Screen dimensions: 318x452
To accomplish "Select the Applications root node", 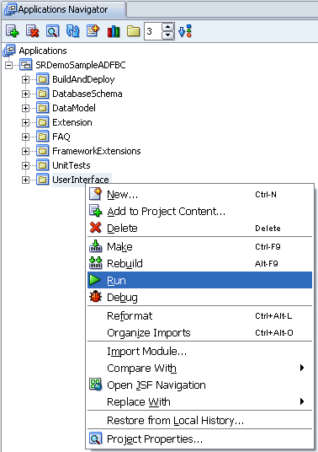I will coord(43,51).
